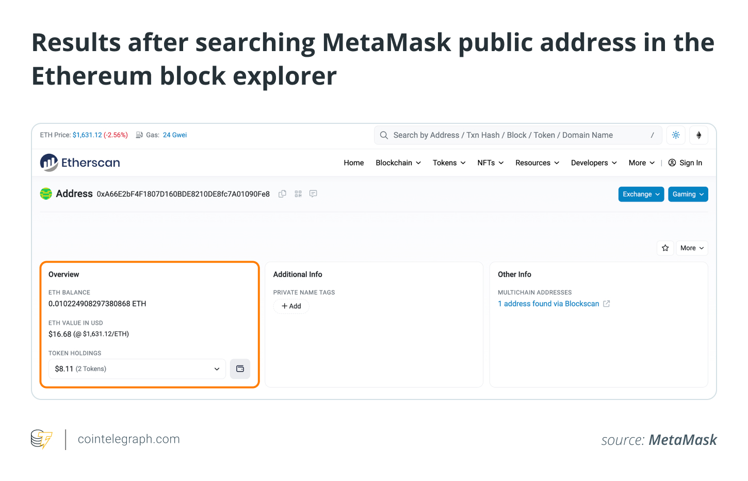Add a private name tag

click(x=291, y=306)
